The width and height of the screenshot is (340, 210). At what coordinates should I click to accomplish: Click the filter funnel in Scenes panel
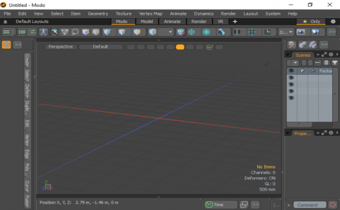(335, 63)
